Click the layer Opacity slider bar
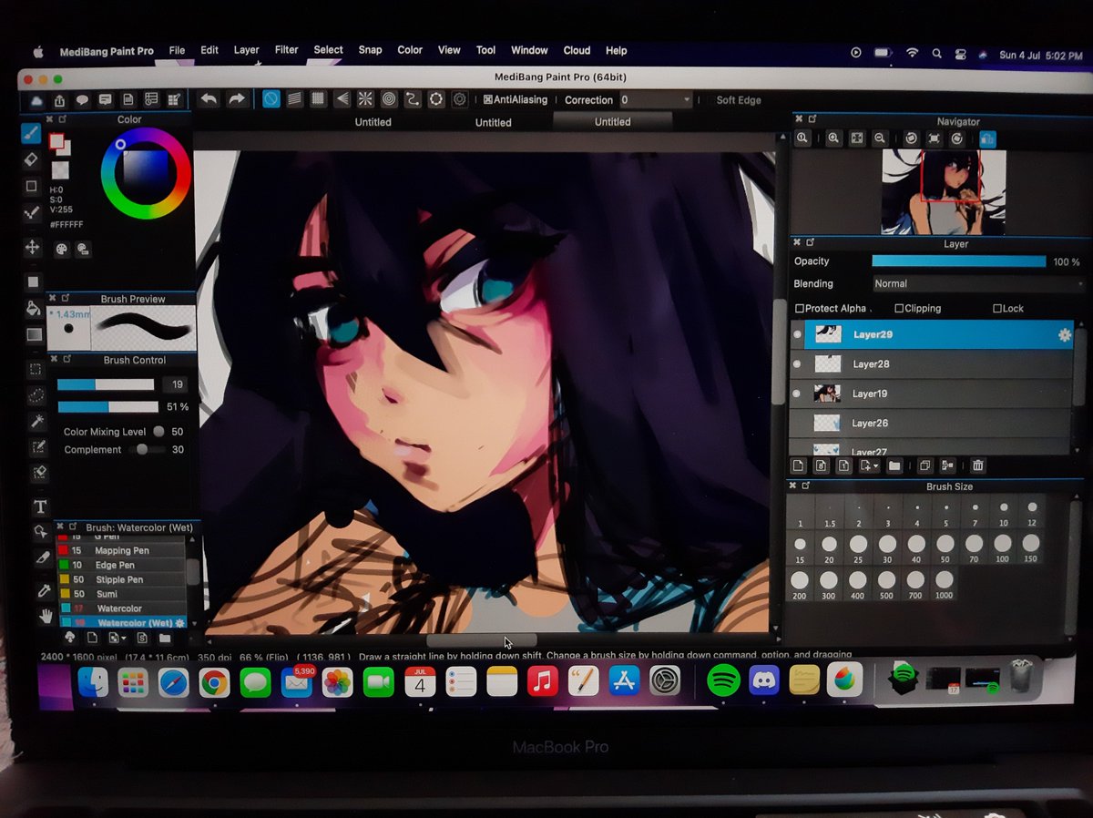 (958, 261)
